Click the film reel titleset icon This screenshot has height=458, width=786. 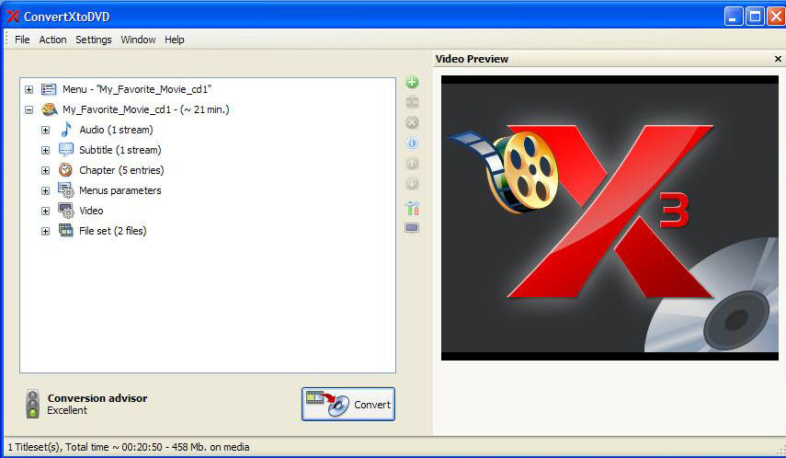coord(49,109)
